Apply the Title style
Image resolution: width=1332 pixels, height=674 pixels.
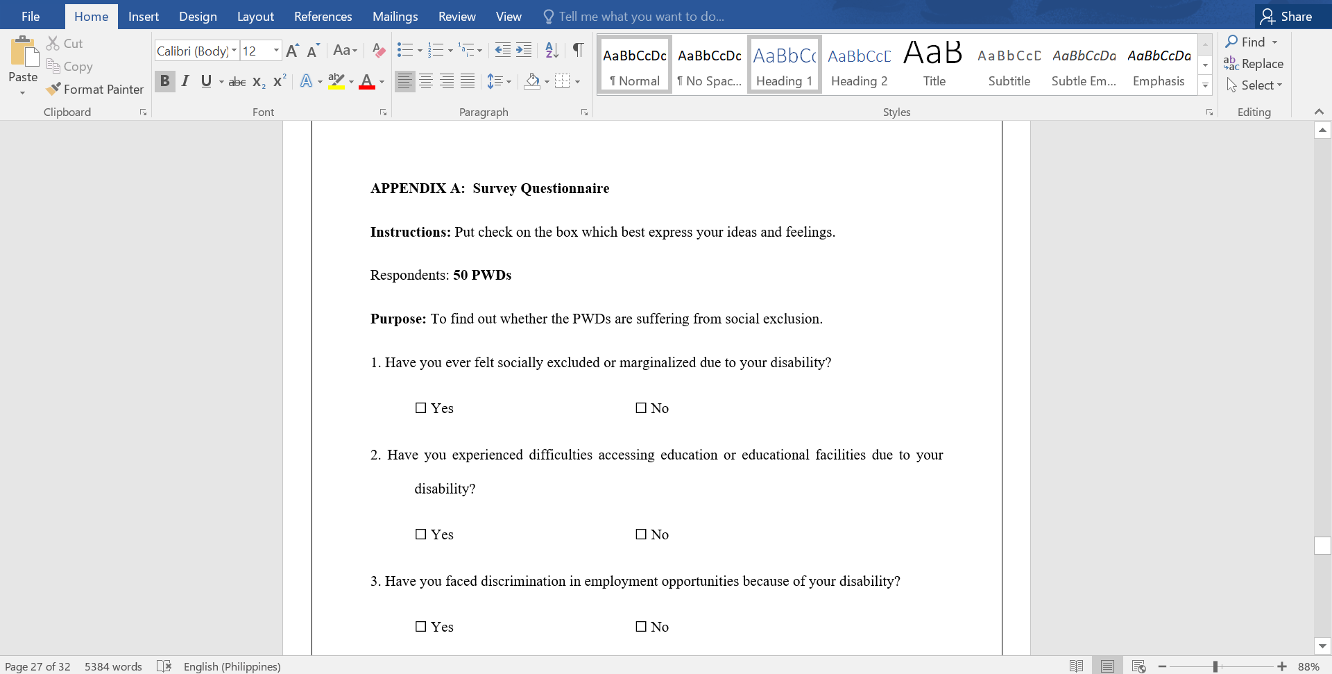[934, 65]
